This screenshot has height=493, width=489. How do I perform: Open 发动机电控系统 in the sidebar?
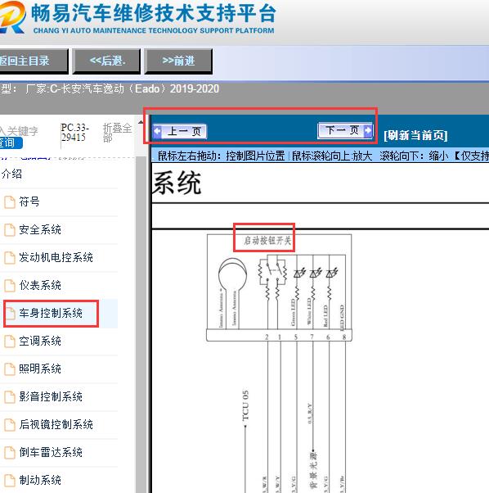pyautogui.click(x=56, y=257)
